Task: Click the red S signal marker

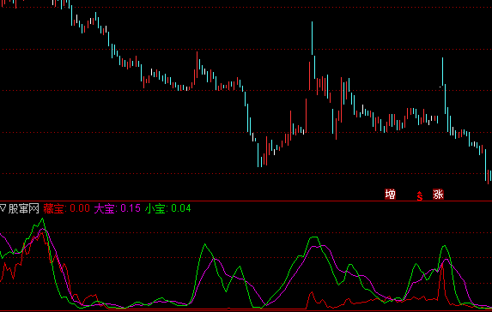Action: pyautogui.click(x=420, y=196)
